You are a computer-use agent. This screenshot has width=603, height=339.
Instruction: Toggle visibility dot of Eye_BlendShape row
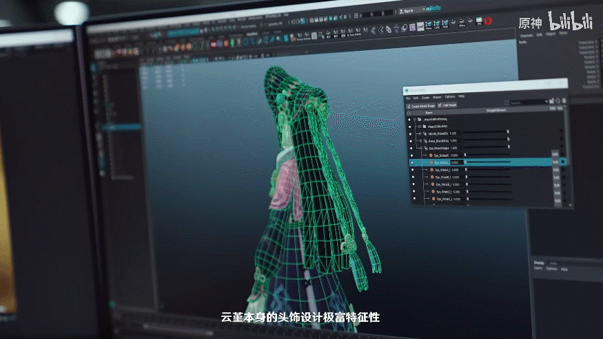(x=411, y=149)
